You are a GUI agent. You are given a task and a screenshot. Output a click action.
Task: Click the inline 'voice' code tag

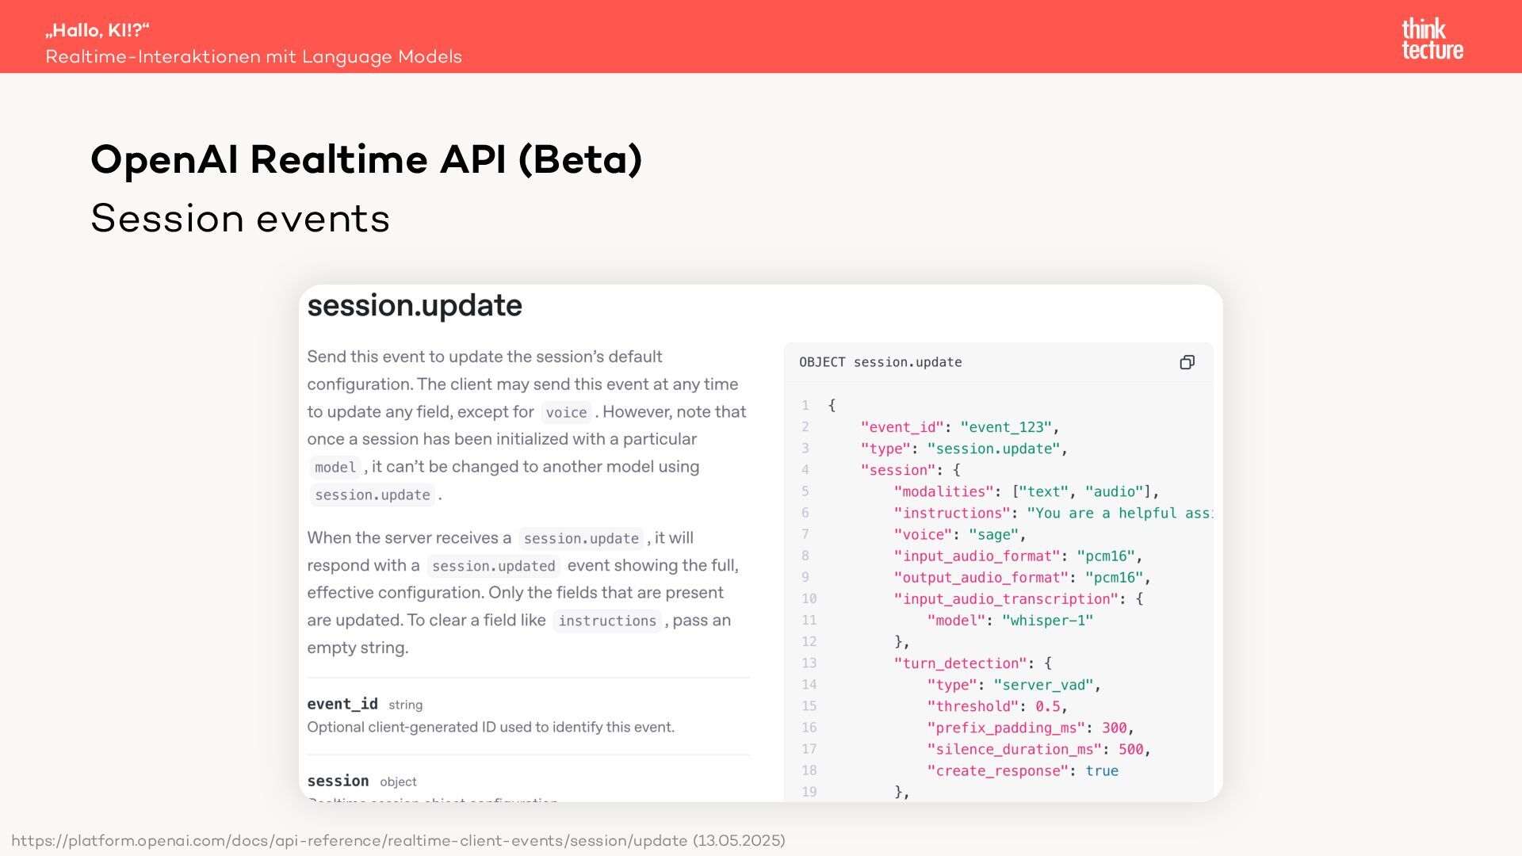[566, 412]
